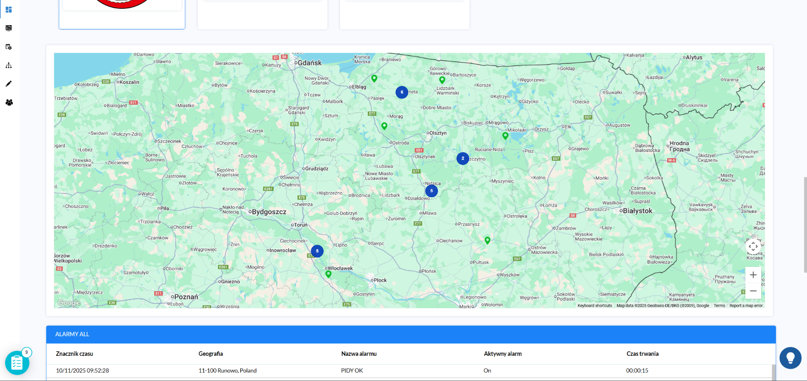
Task: Click the pencil edit sidebar icon
Action: click(x=8, y=84)
